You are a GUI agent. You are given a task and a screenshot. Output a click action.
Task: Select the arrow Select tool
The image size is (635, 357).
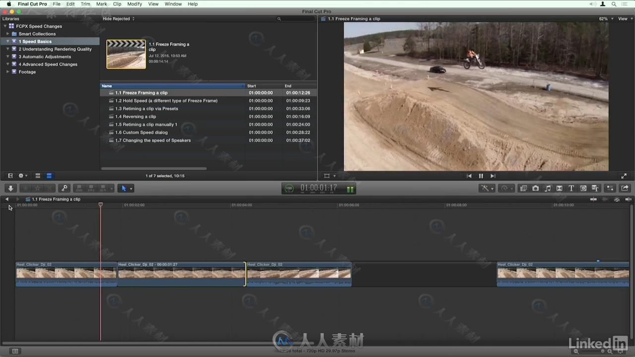(125, 188)
